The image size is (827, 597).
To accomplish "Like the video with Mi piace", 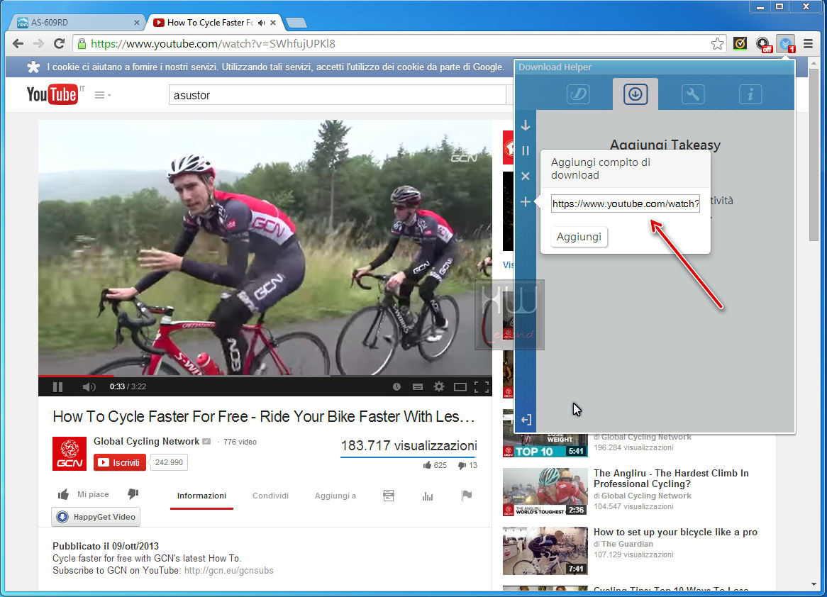I will pyautogui.click(x=83, y=494).
